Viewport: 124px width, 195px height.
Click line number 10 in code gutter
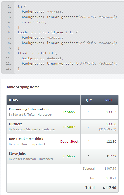[9, 53]
